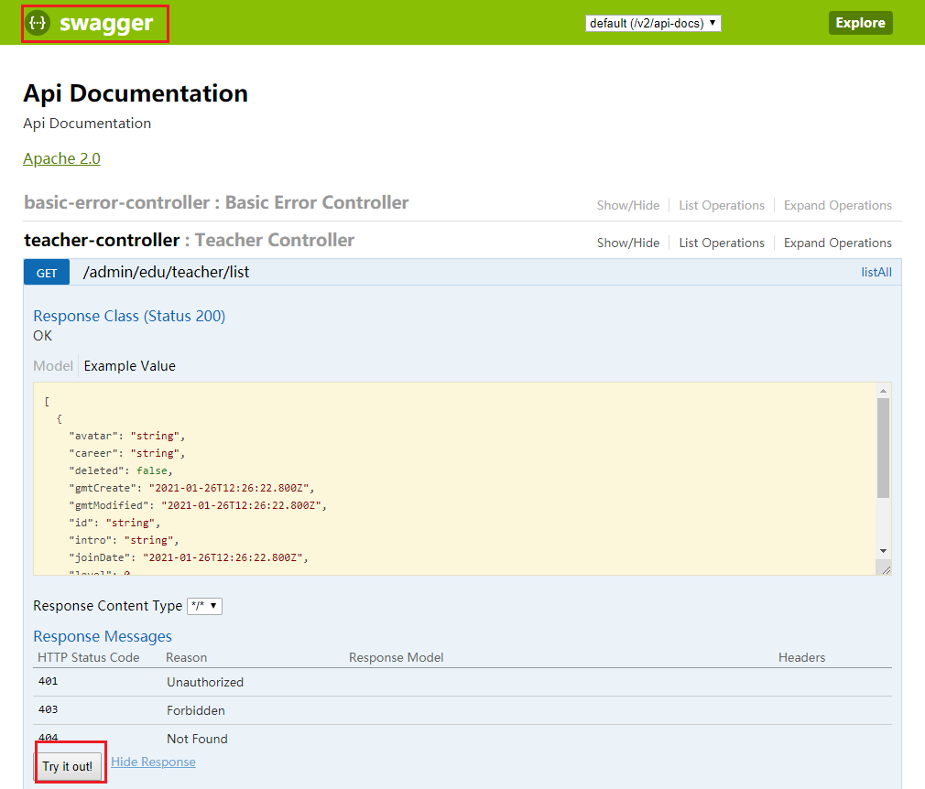
Task: Click the Response Class (Status 200) heading
Action: (129, 316)
